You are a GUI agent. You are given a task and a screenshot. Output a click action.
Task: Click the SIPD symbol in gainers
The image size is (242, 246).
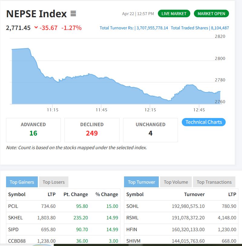(x=13, y=229)
